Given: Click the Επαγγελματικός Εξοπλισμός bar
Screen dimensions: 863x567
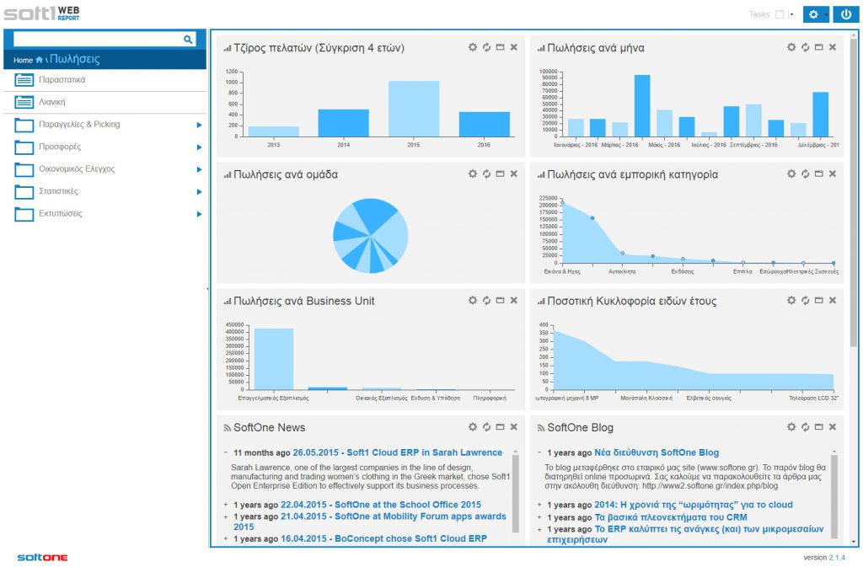Looking at the screenshot, I should [274, 359].
